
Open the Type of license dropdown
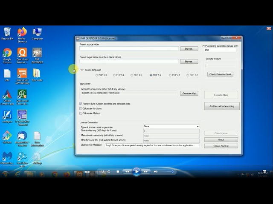(171, 127)
